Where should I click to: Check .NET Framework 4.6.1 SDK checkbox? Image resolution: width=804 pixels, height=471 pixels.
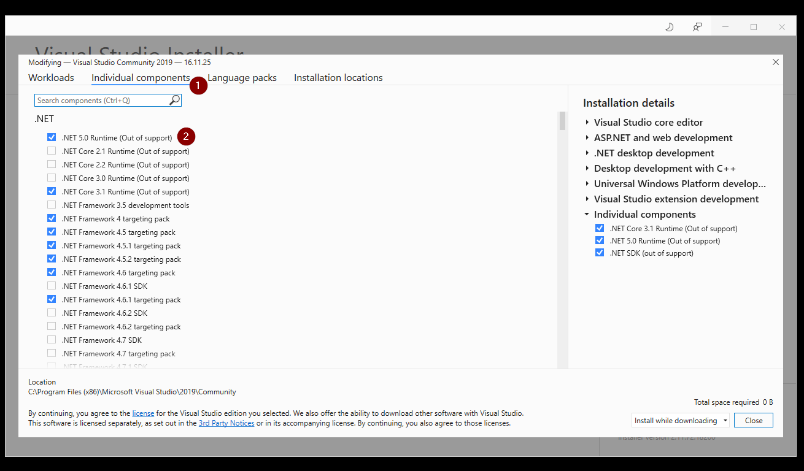point(52,286)
